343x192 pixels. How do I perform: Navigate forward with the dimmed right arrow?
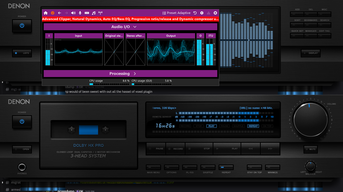66,13
